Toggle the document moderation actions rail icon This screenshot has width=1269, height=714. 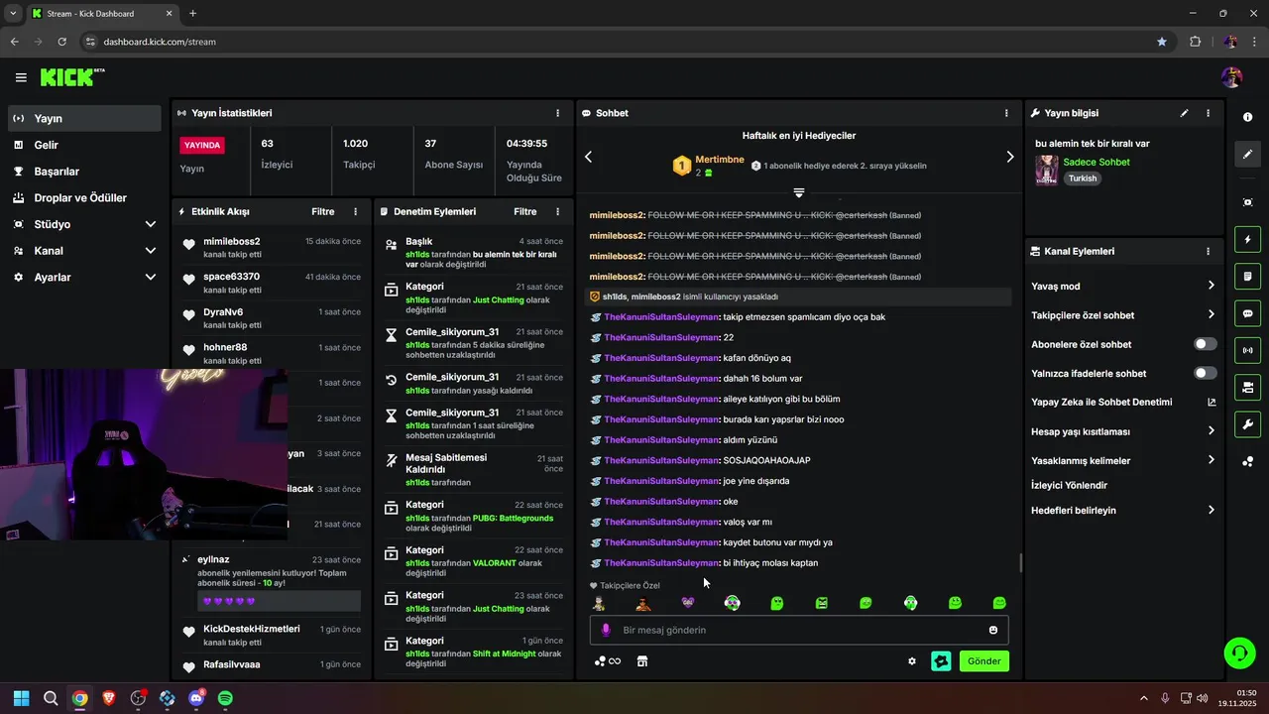(1247, 276)
